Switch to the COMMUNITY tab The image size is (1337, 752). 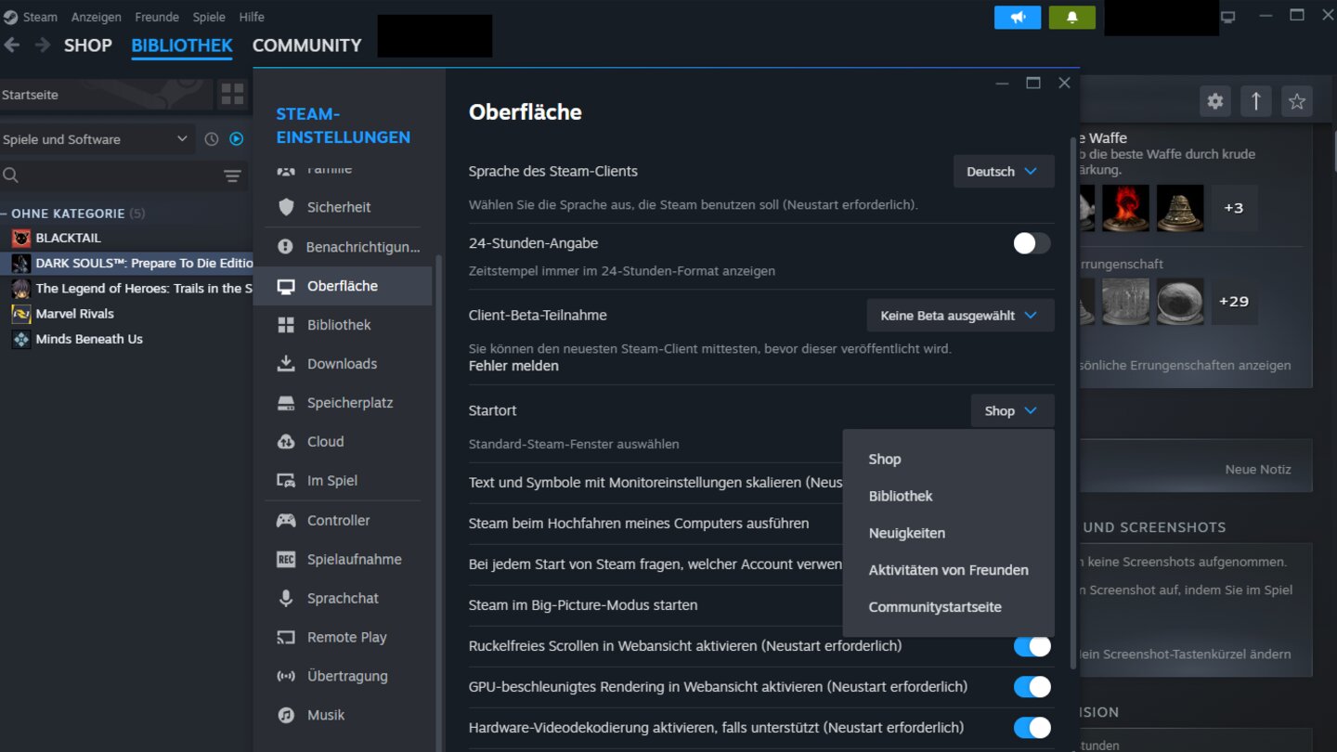pos(306,45)
